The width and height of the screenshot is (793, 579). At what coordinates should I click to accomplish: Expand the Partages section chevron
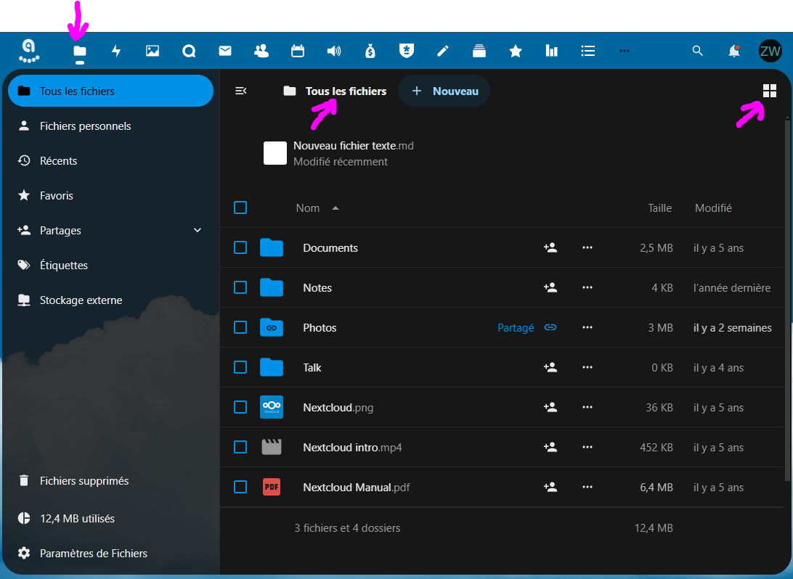coord(198,231)
